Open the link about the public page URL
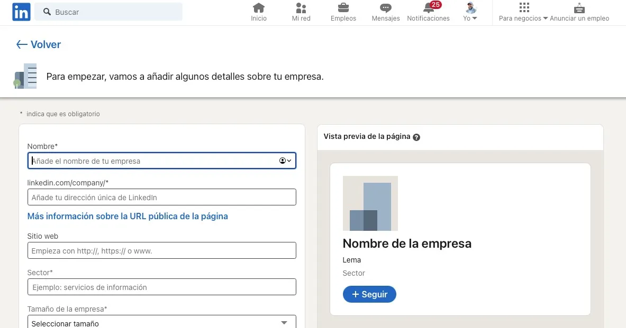Screen dimensions: 626x328 tap(128, 216)
